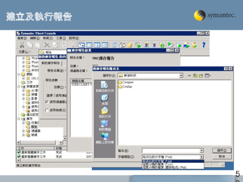Click the Delete X toolbar icon
The image size is (243, 182).
pos(47,45)
